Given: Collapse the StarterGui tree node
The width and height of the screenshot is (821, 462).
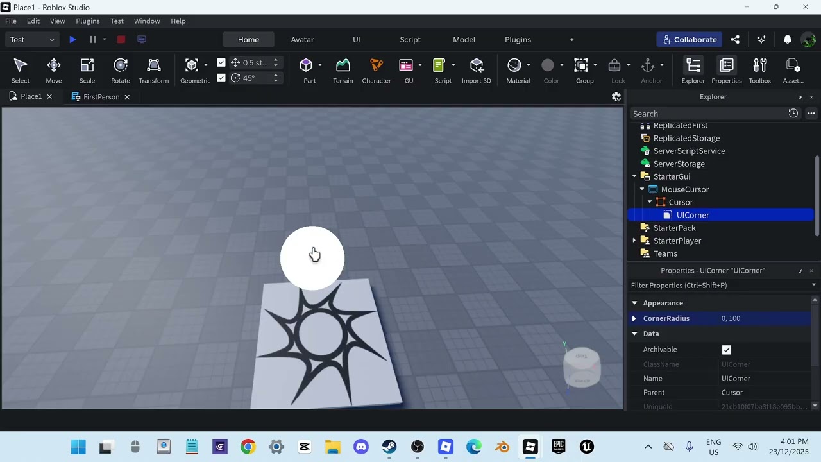Looking at the screenshot, I should [x=634, y=176].
